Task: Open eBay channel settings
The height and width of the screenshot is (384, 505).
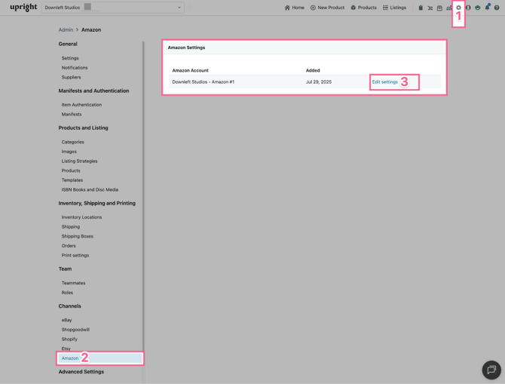Action: point(66,320)
